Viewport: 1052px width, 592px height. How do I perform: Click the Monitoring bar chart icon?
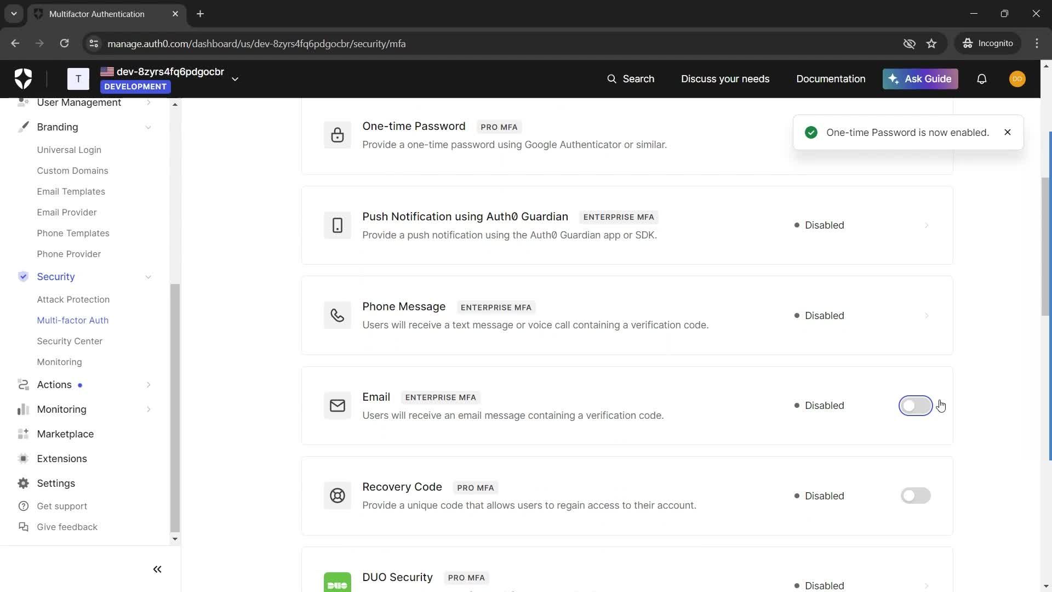pos(23,409)
